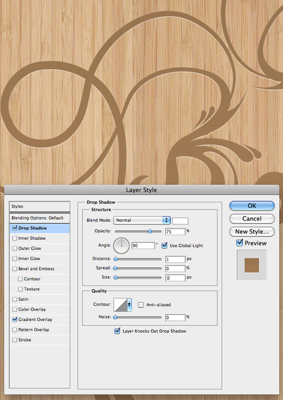Viewport: 283px width, 400px height.
Task: Click the Spread value field
Action: tap(175, 269)
